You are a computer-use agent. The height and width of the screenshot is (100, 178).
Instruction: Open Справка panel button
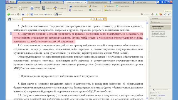click(160, 19)
